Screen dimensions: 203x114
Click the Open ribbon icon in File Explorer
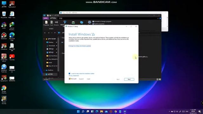52,23
